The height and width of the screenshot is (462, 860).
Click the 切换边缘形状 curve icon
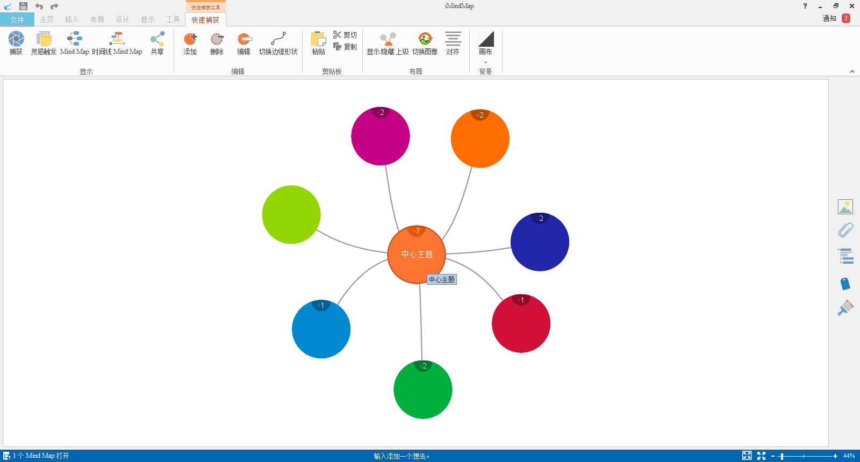[278, 39]
